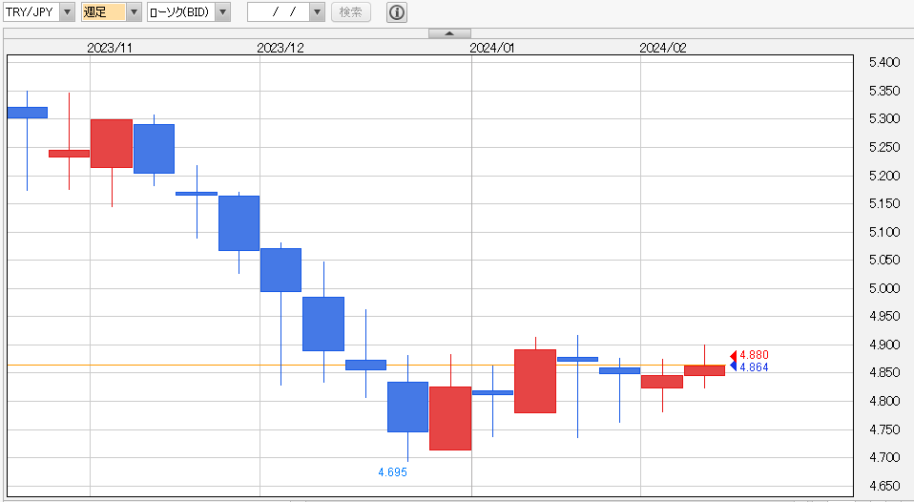Screen dimensions: 914x502
Task: Click the 4.800 price axis label
Action: [884, 401]
